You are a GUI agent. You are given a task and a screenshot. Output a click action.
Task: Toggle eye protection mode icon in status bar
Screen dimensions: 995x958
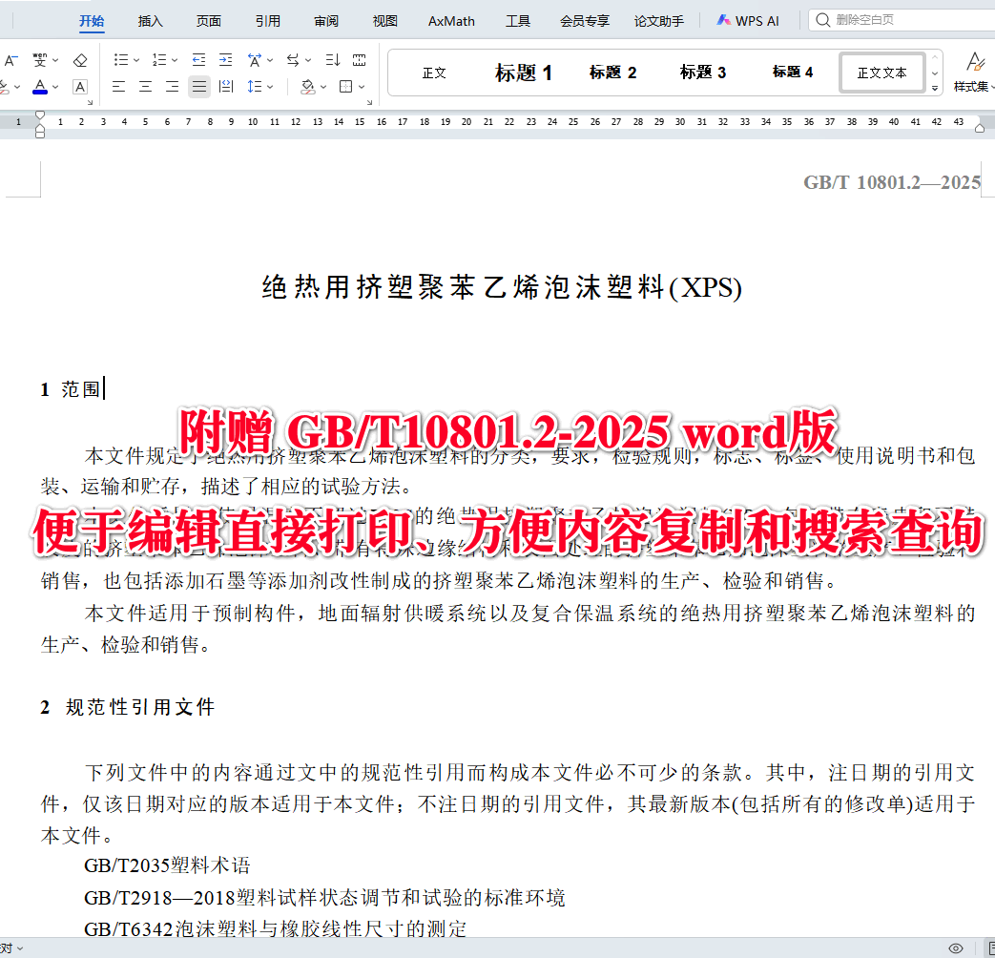(956, 948)
